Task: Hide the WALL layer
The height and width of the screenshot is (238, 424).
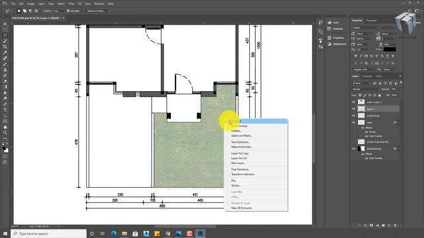Action: click(353, 122)
